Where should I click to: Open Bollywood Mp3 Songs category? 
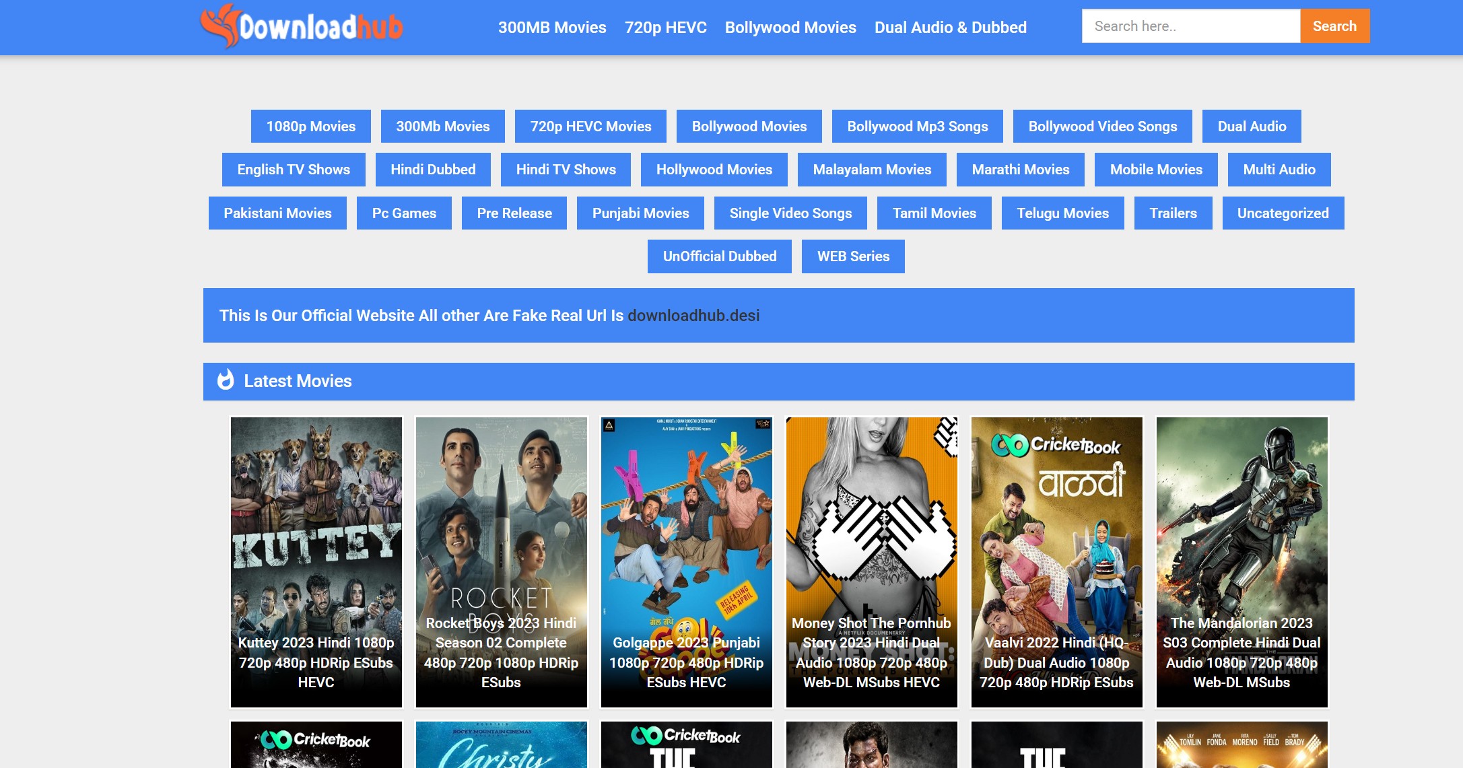coord(918,127)
